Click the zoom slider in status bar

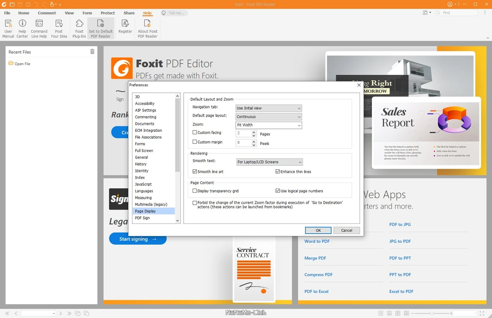(432, 313)
